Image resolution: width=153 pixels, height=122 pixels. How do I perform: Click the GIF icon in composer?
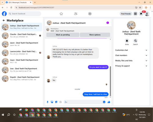[61, 102]
